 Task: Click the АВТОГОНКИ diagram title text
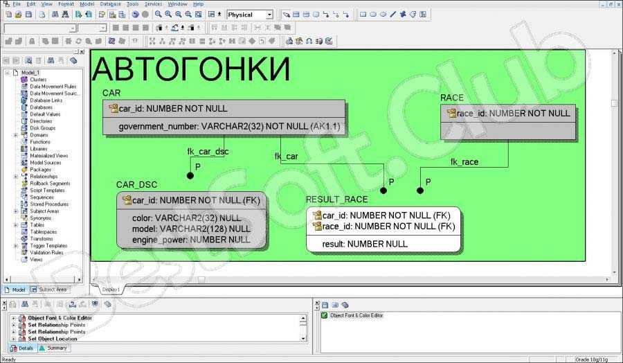pyautogui.click(x=192, y=69)
